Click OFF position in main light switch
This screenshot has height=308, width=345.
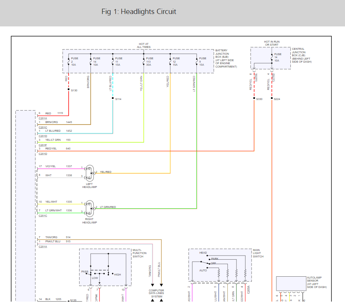pos(213,263)
